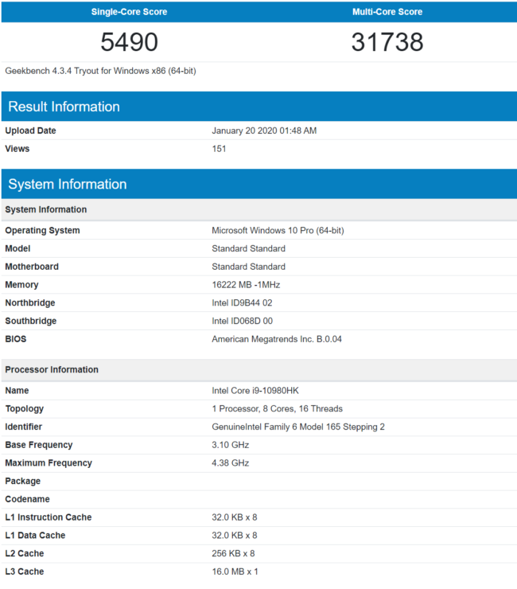
Task: Click the BIOS value American Megatrends Inc.
Action: [277, 339]
